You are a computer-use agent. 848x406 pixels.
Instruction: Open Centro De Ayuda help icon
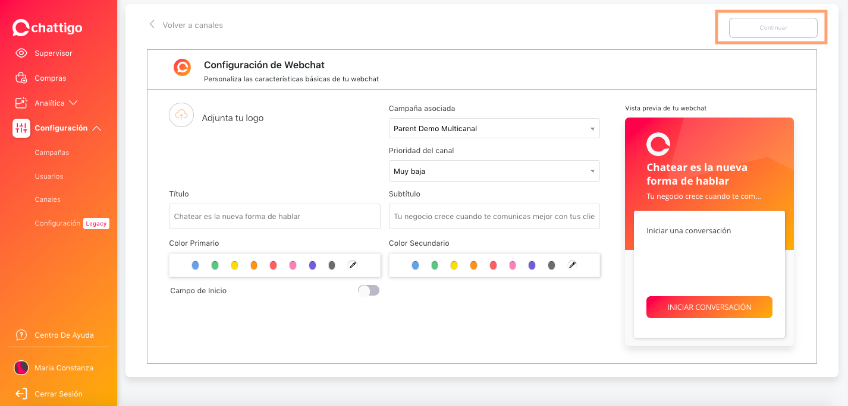[x=21, y=335]
